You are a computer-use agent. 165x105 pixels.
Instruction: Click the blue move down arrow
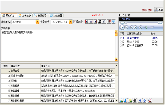[145, 100]
